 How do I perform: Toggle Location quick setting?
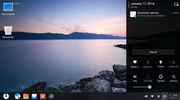click(x=161, y=64)
